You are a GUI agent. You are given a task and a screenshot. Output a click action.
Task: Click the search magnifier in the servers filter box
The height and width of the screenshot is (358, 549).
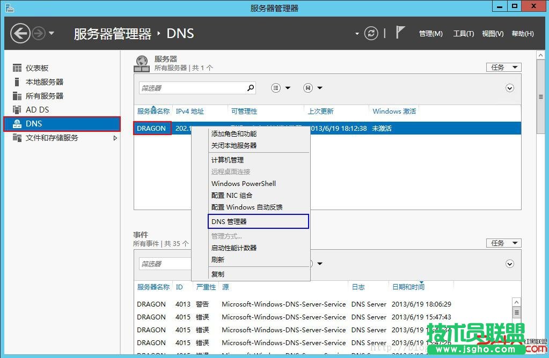point(252,87)
